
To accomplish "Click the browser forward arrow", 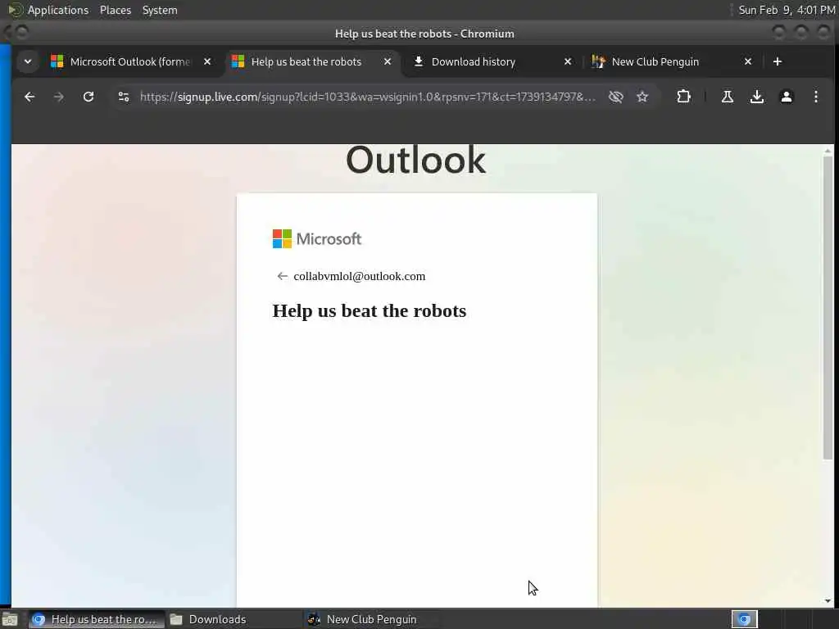I will click(59, 97).
